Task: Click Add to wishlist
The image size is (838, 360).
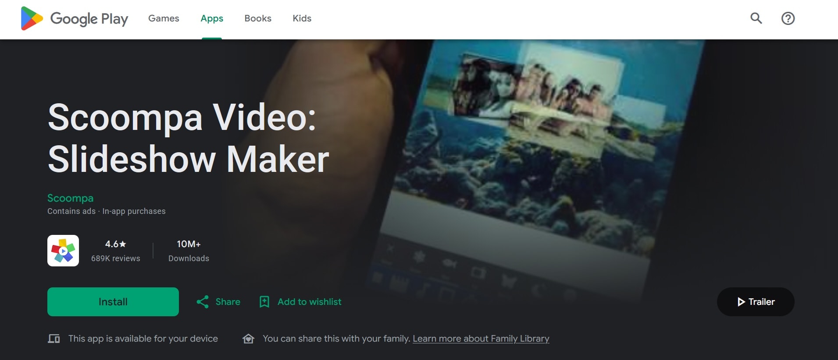Action: click(309, 302)
